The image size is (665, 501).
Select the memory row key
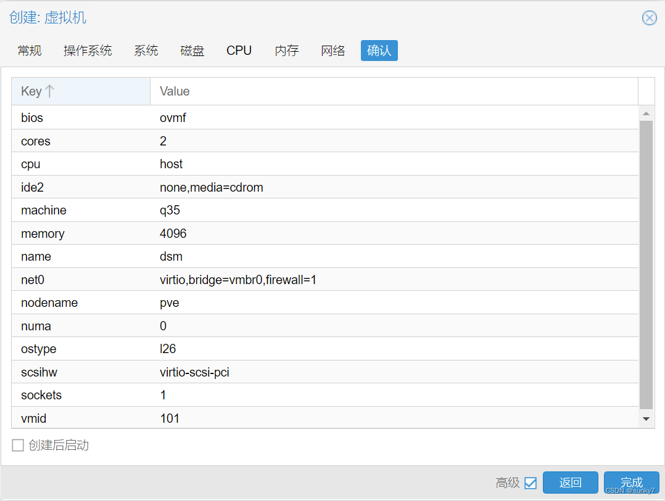43,234
